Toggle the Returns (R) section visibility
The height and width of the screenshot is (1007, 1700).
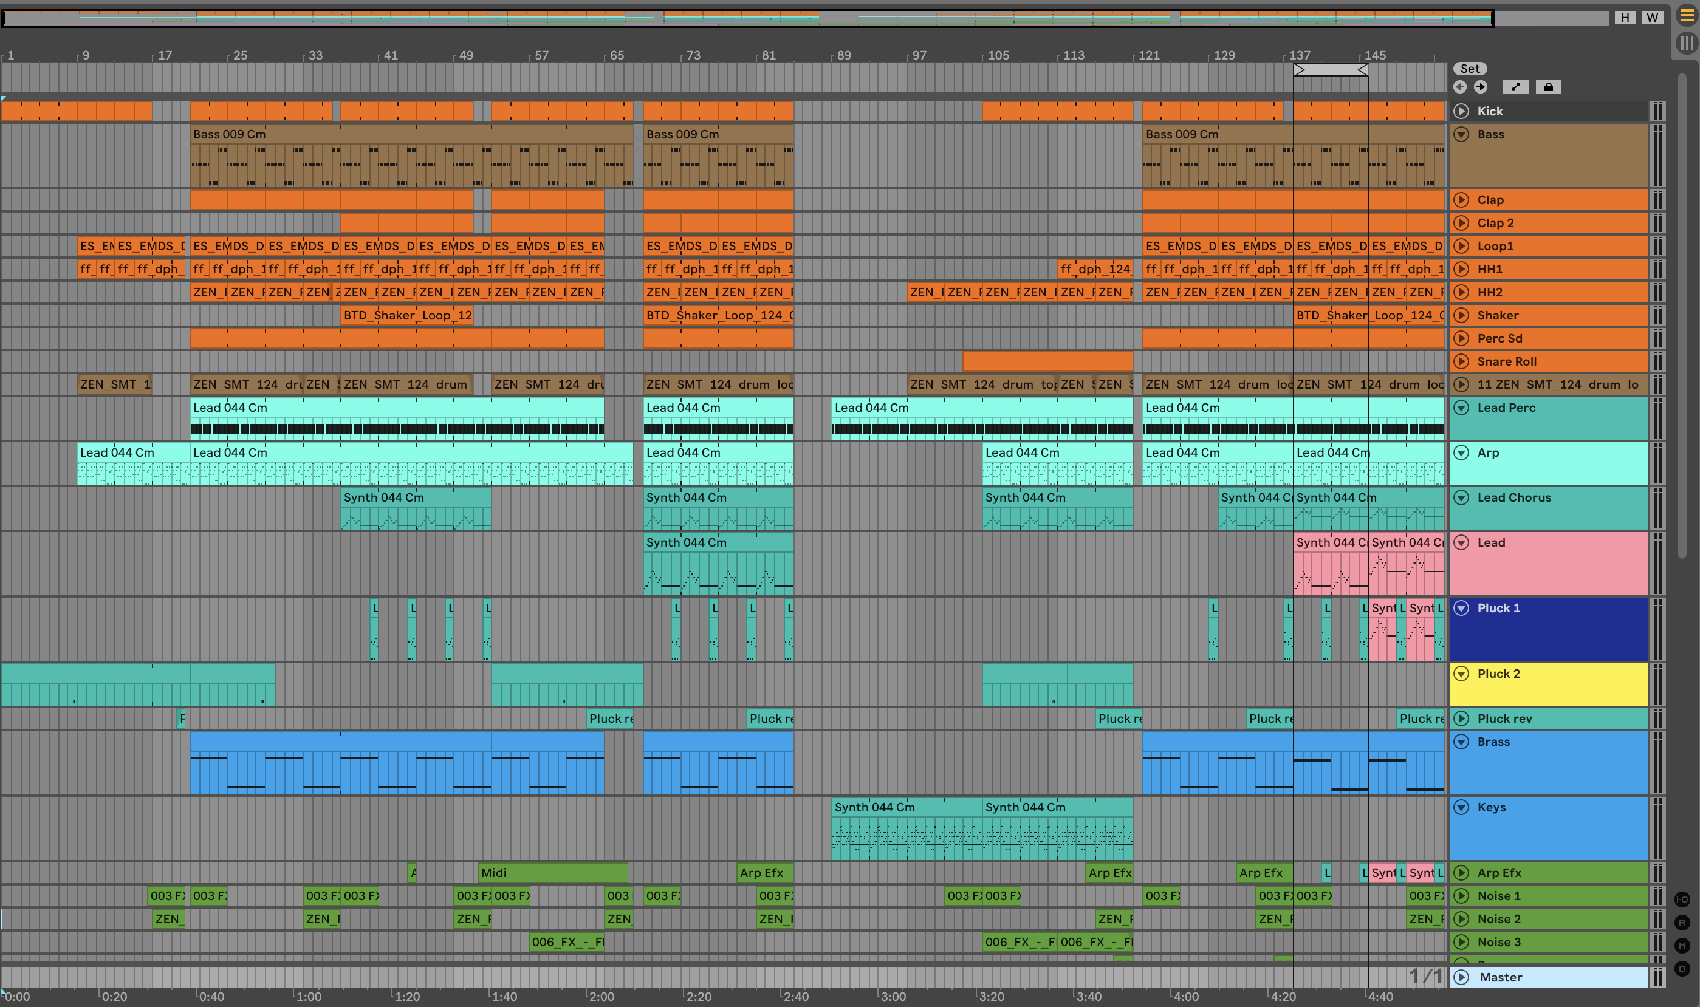point(1682,922)
